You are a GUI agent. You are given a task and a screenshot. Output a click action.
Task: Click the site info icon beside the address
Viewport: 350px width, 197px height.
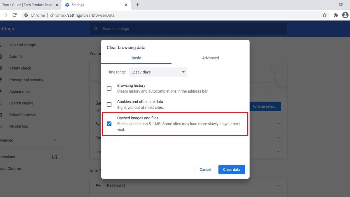(26, 15)
